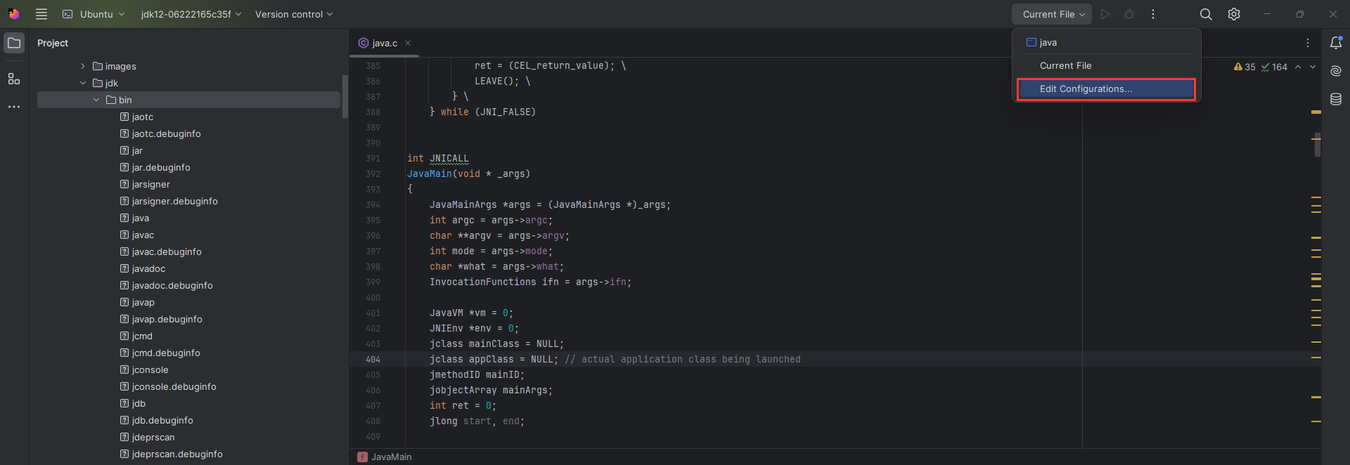Open IDE settings gear
The image size is (1350, 465).
1234,14
